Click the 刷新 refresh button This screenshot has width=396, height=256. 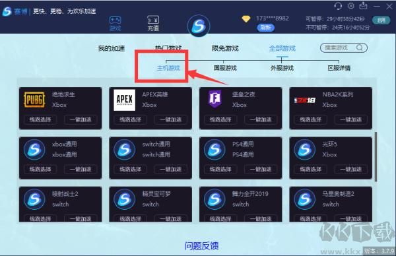pos(265,28)
